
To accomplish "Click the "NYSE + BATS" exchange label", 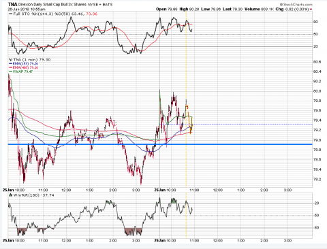I will [100, 5].
